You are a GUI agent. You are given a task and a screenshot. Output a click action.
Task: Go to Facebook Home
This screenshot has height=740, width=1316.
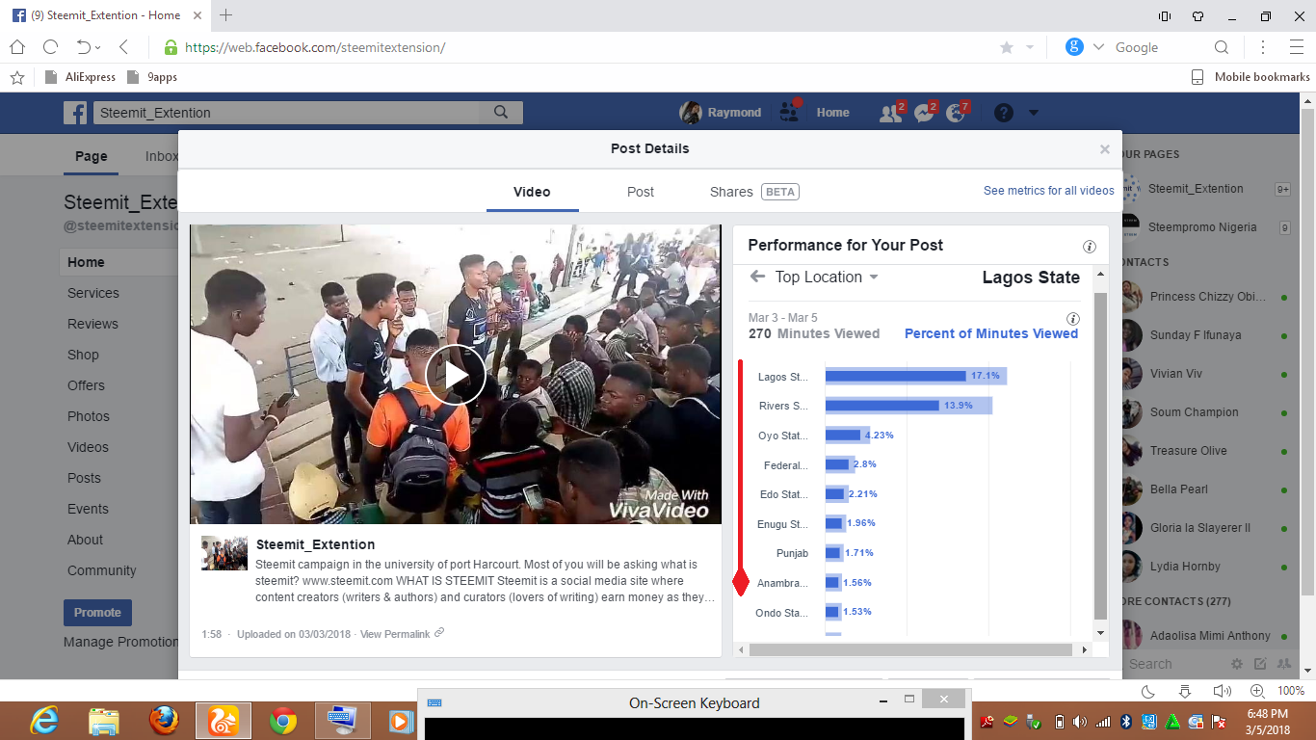click(x=833, y=113)
